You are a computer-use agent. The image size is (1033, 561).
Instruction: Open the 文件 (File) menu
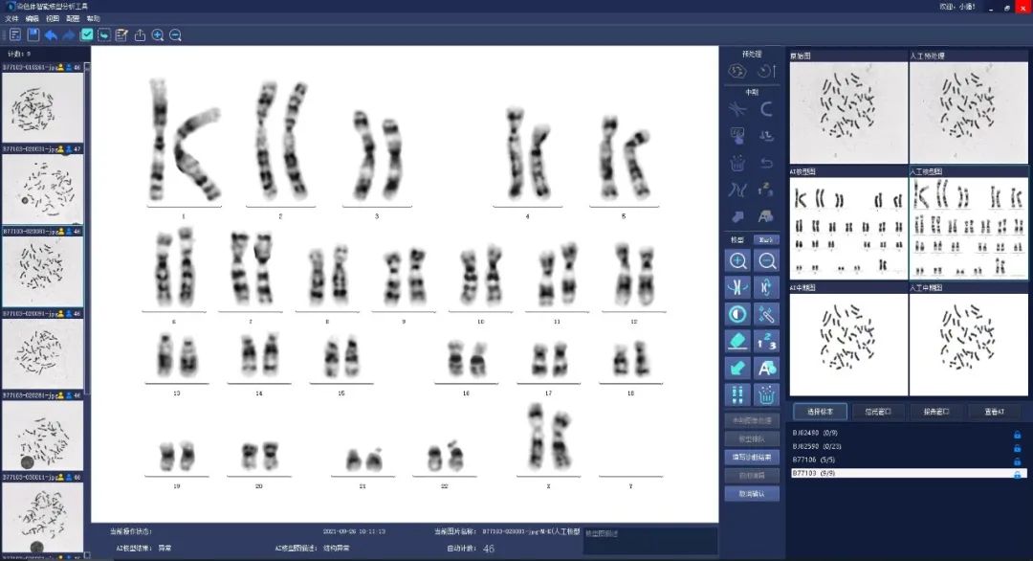point(11,18)
